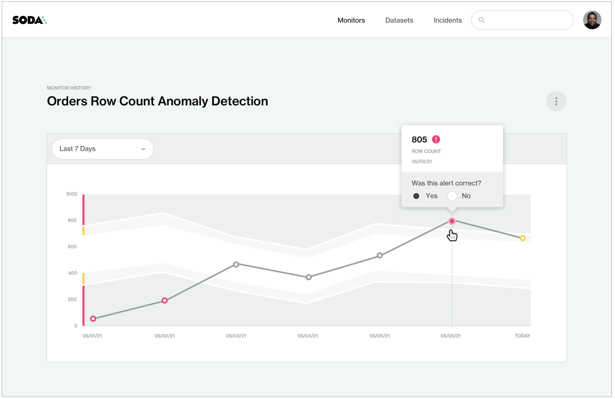Select the 05/06/21 highlighted anomaly point

pyautogui.click(x=452, y=221)
